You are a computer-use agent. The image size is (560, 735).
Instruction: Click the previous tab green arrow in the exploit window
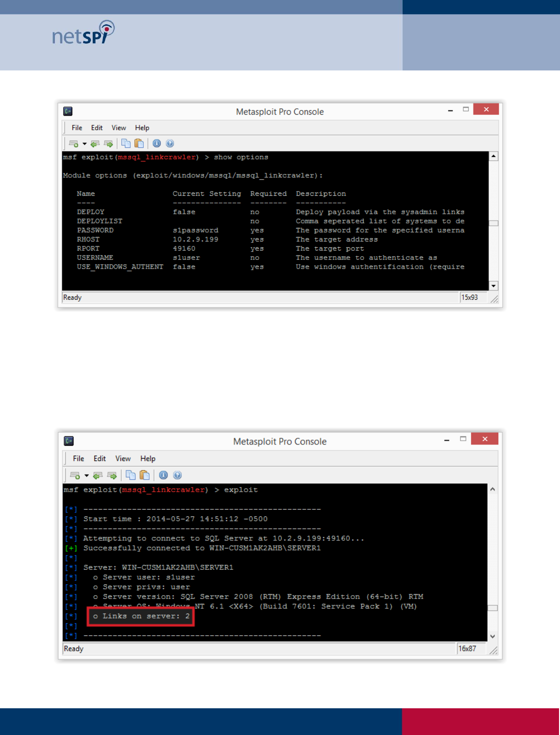pyautogui.click(x=98, y=475)
